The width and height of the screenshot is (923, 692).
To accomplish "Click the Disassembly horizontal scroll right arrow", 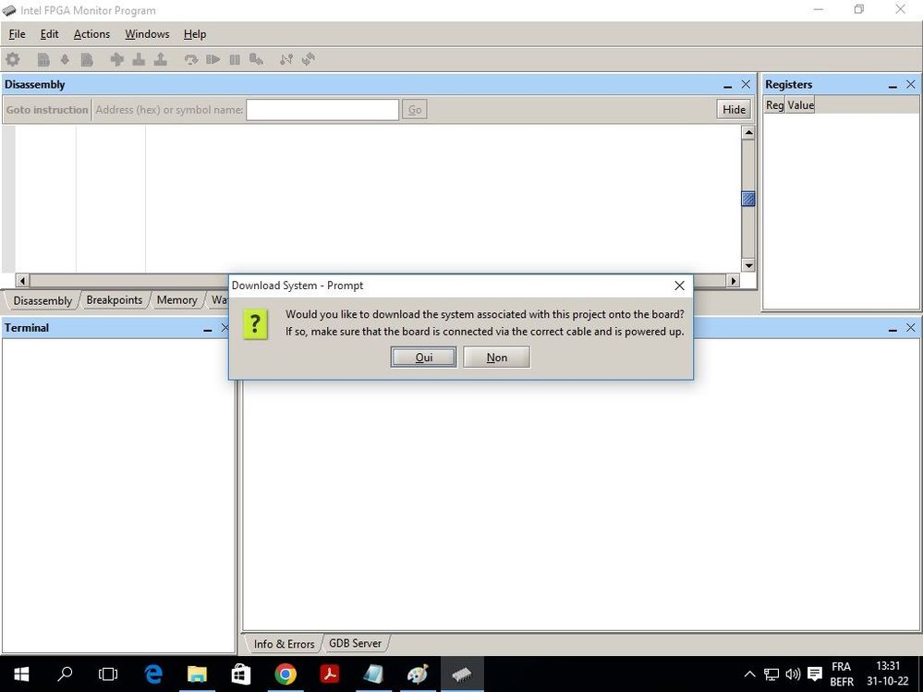I will (733, 281).
